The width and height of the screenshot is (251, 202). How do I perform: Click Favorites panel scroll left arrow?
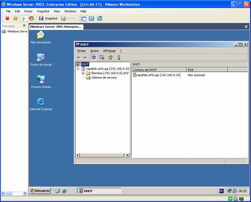tap(3, 193)
